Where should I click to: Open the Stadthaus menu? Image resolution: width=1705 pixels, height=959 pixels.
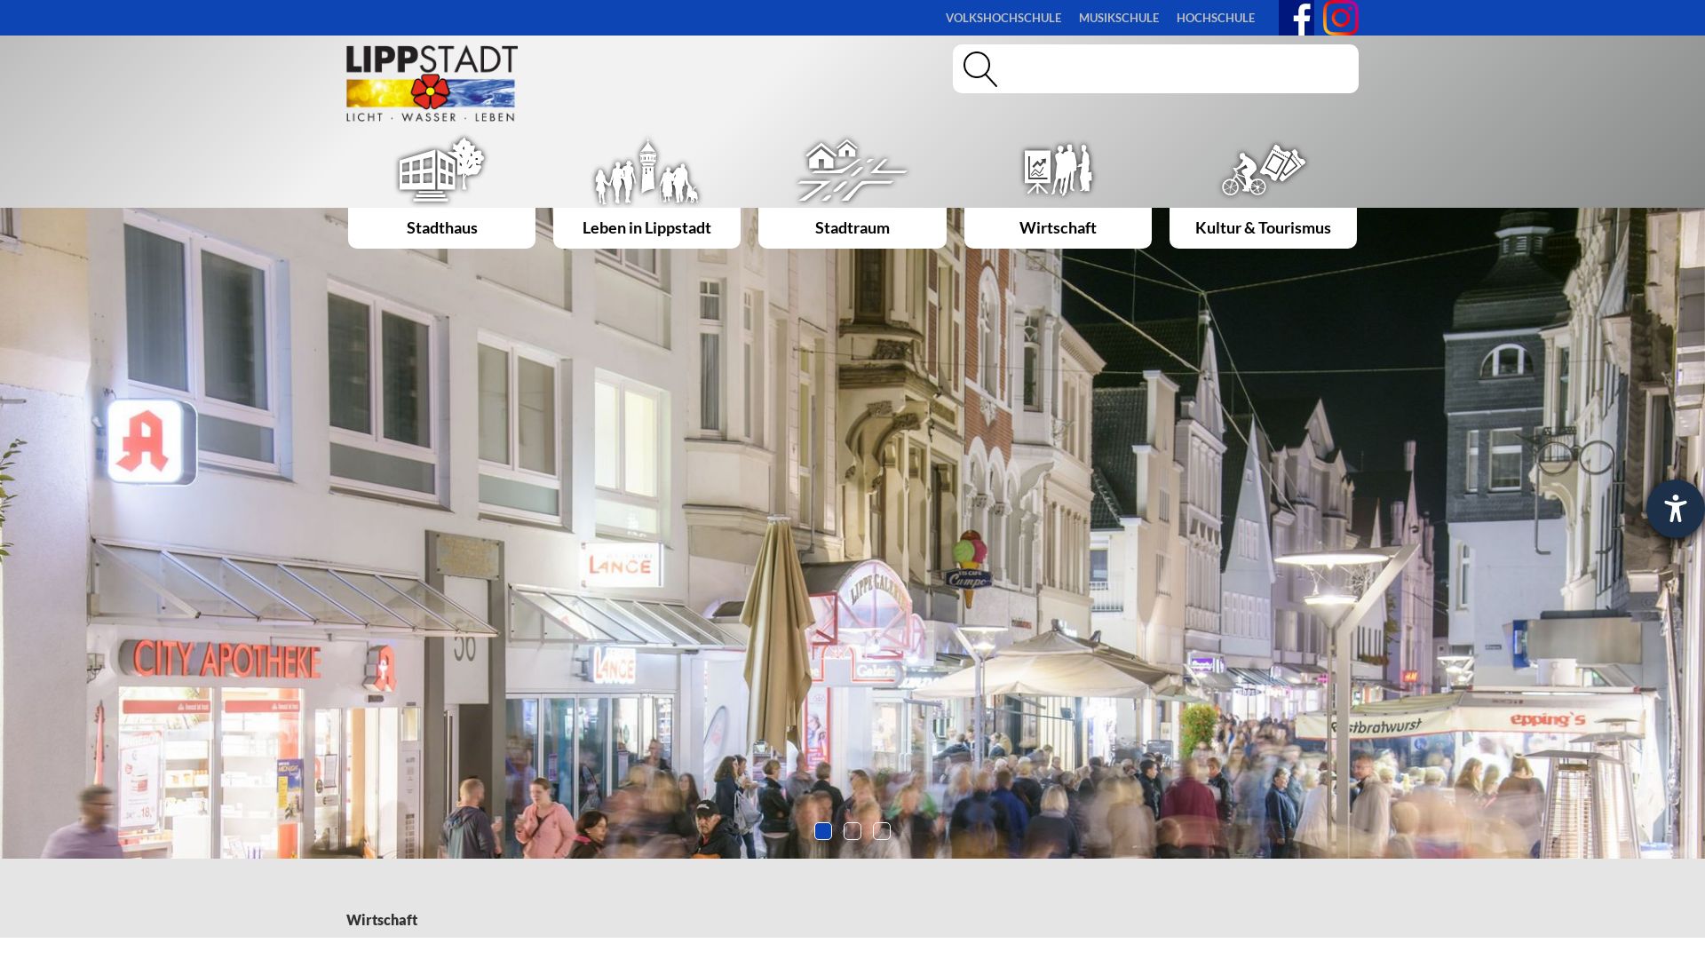point(441,228)
